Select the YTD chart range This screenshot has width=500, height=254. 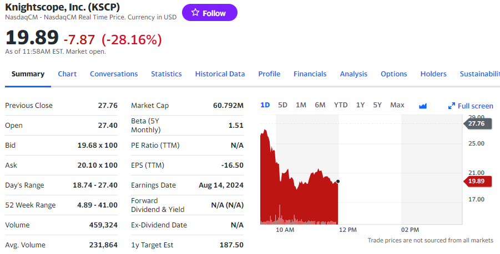[x=341, y=105]
